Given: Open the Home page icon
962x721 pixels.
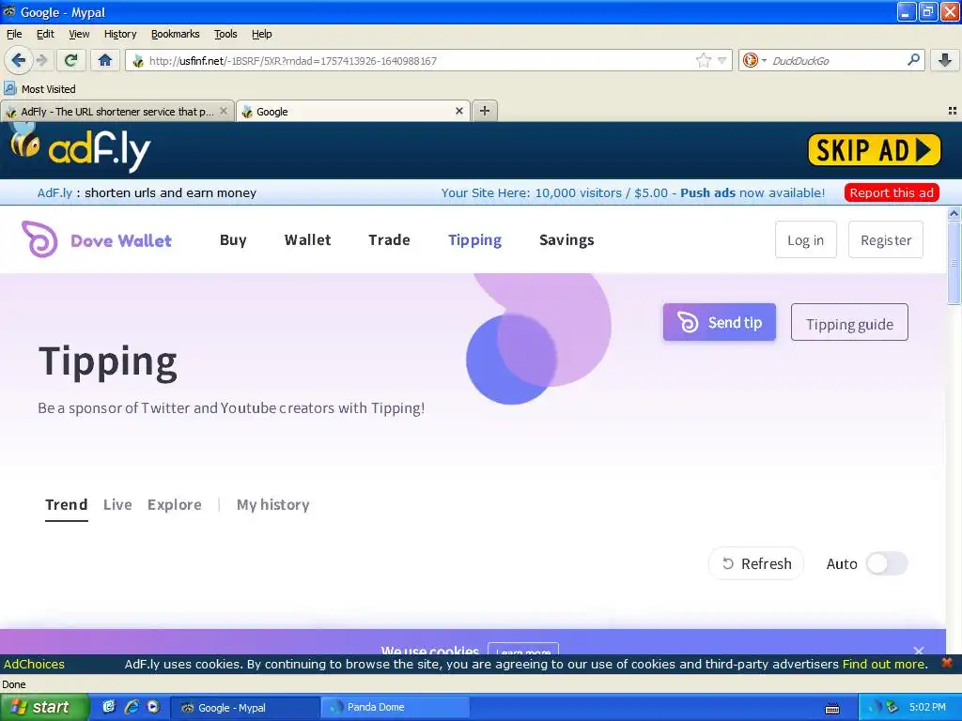Looking at the screenshot, I should point(105,60).
